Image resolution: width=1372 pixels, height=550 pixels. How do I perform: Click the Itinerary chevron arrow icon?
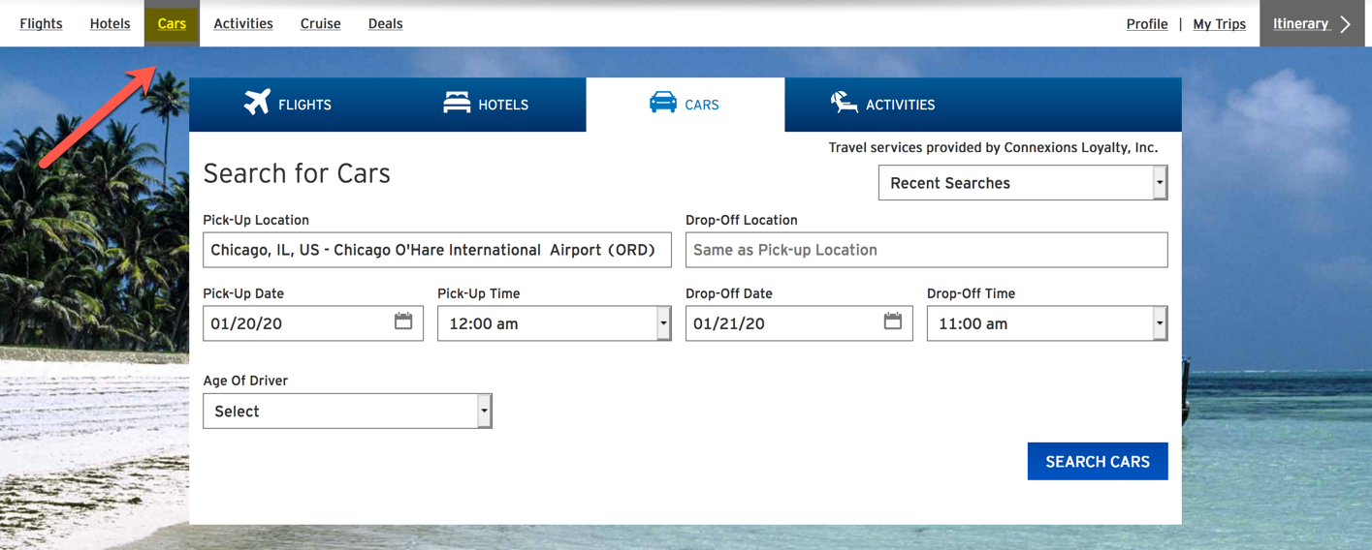[1345, 24]
